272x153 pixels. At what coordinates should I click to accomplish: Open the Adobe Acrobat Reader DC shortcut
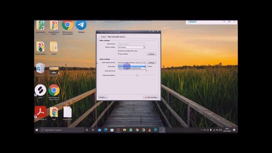pyautogui.click(x=40, y=113)
